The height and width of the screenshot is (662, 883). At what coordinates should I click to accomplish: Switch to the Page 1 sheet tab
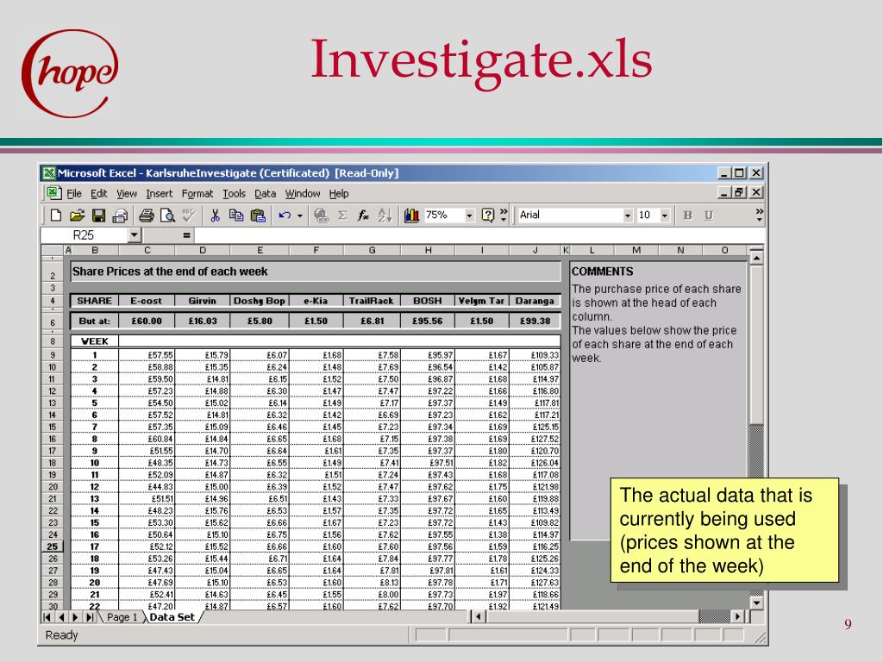(122, 617)
